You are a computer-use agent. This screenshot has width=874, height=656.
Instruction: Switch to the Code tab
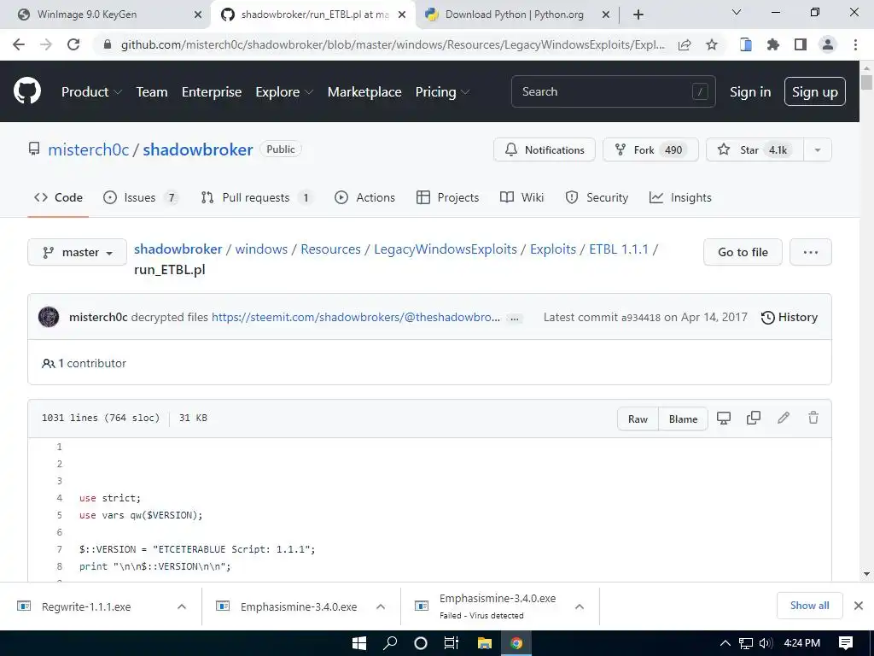[x=59, y=197]
